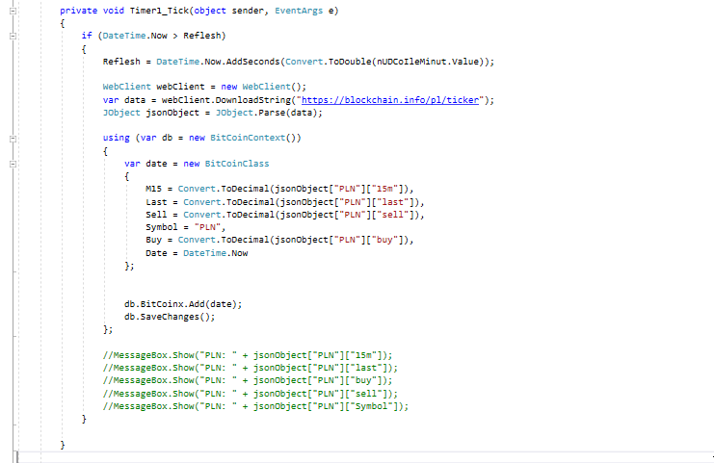The height and width of the screenshot is (463, 714).
Task: Click db.BitCoinx.Add(date) statement
Action: click(x=183, y=304)
